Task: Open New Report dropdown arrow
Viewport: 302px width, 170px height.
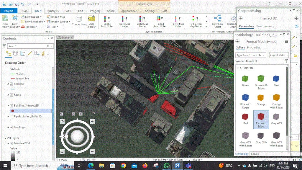Action: (41, 17)
